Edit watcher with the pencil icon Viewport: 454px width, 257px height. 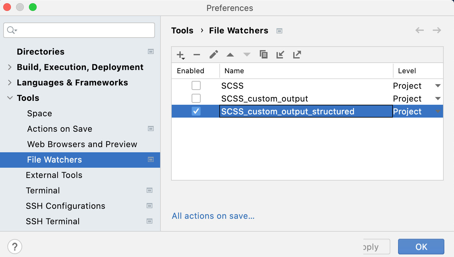213,55
